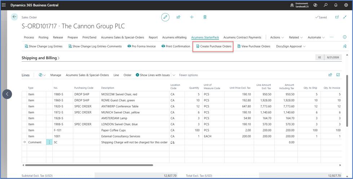This screenshot has height=179, width=353.
Task: Select item number 1980-S cell
Action: coord(63,94)
